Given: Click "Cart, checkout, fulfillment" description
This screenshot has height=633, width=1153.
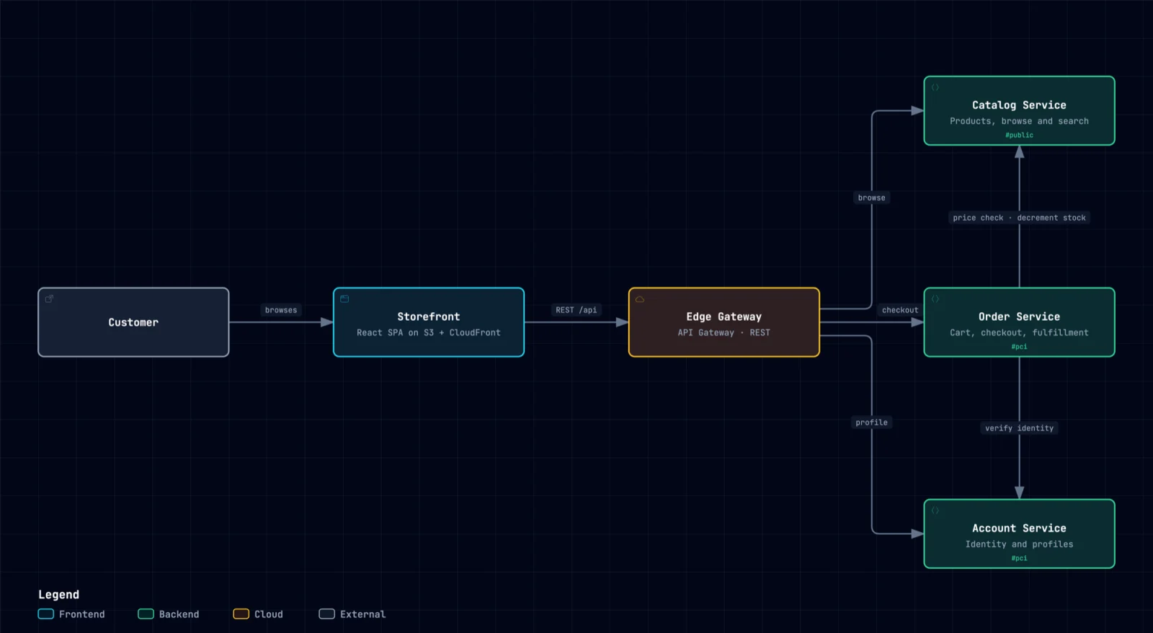Looking at the screenshot, I should (x=1020, y=332).
